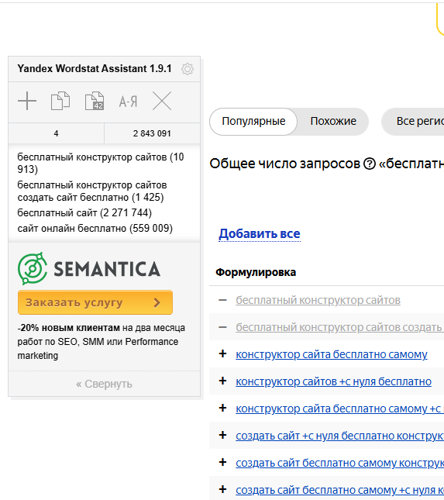Select list entry ending 'создать сайт бесплатно (1 425)'
Viewport: 444px width, 500px height.
click(x=92, y=191)
